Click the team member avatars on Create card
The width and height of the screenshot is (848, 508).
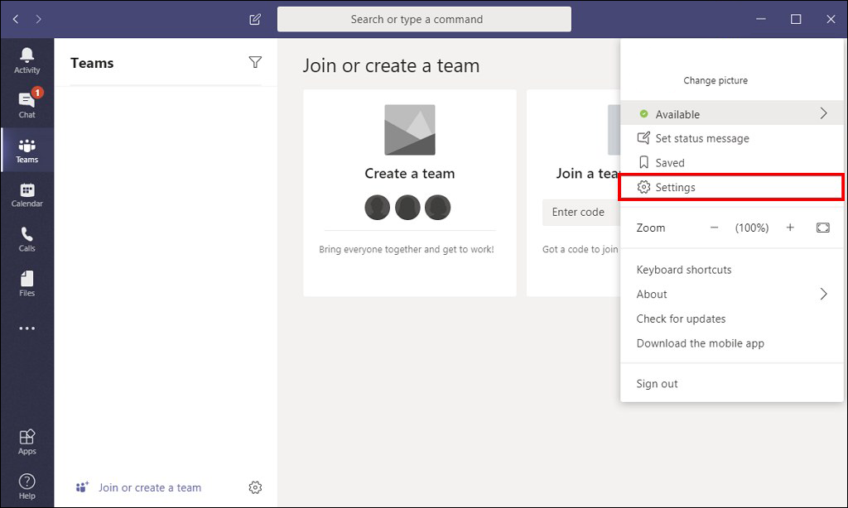click(x=407, y=208)
